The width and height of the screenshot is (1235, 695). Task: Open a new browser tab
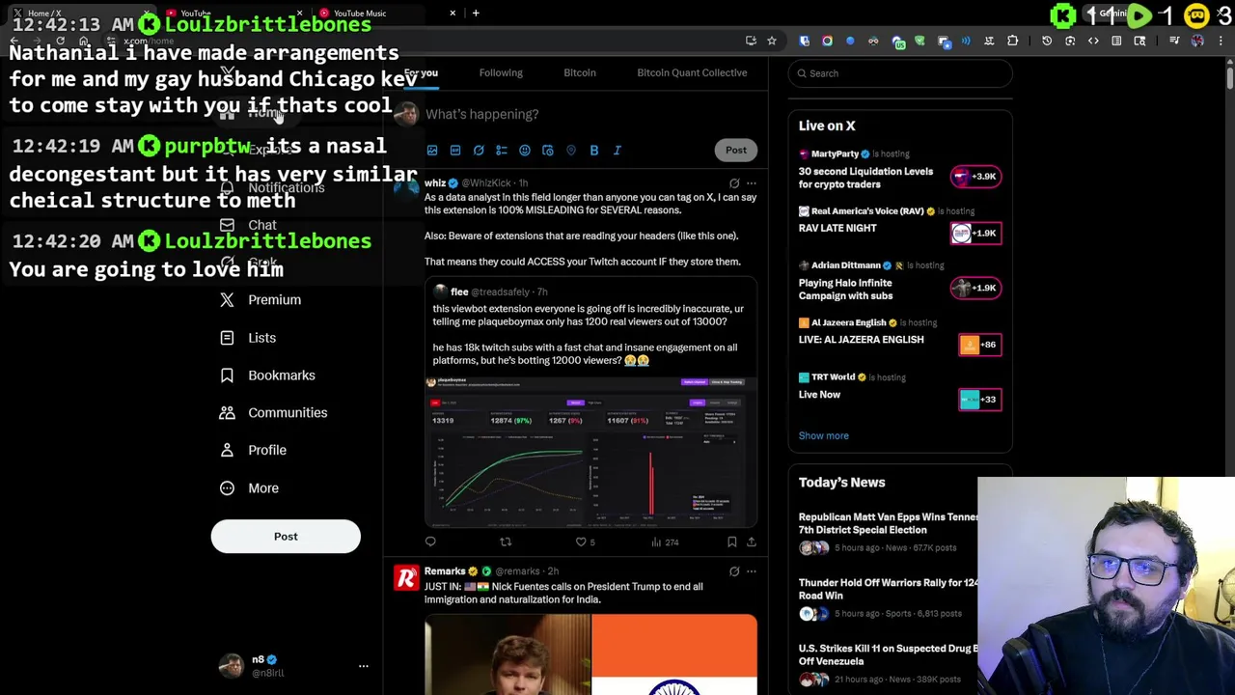click(476, 14)
